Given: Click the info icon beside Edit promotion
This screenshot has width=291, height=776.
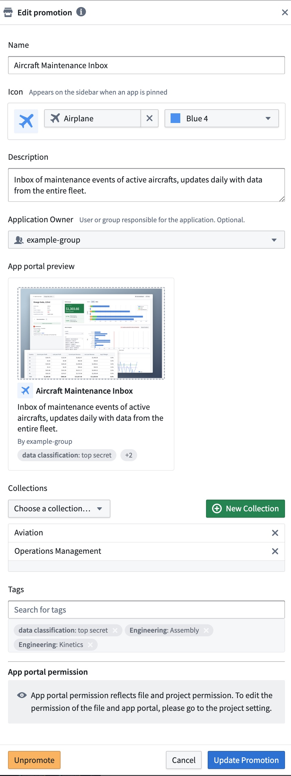Looking at the screenshot, I should (x=81, y=12).
